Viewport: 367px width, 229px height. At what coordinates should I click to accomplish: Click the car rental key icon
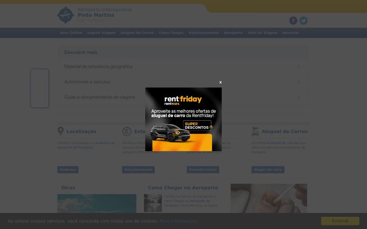tap(255, 131)
